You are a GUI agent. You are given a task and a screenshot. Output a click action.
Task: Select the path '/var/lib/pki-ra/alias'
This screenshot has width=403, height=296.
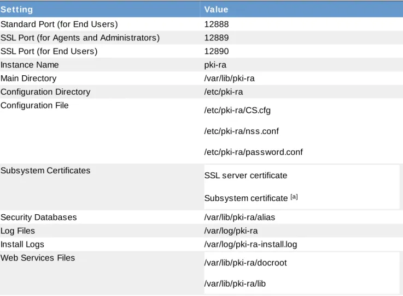point(240,218)
